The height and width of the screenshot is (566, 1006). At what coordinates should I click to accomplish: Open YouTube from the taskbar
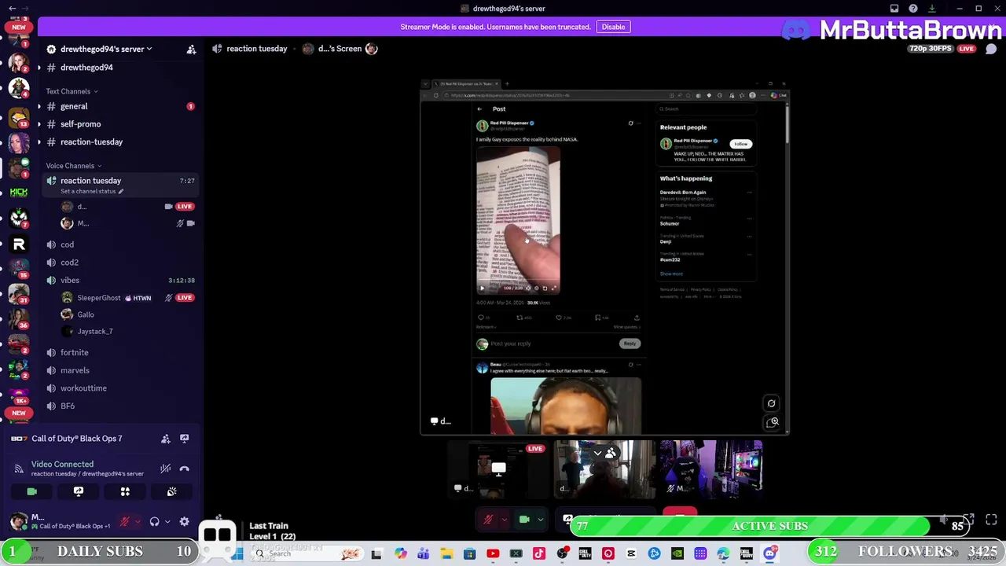(x=493, y=554)
